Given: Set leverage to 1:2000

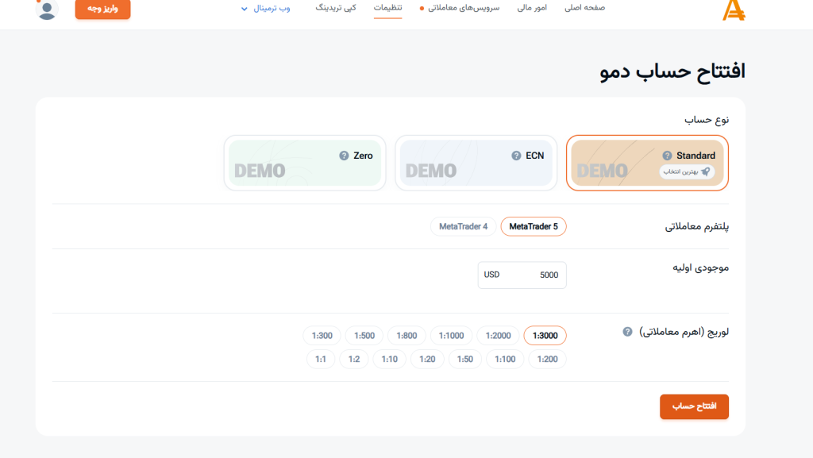Looking at the screenshot, I should point(499,336).
